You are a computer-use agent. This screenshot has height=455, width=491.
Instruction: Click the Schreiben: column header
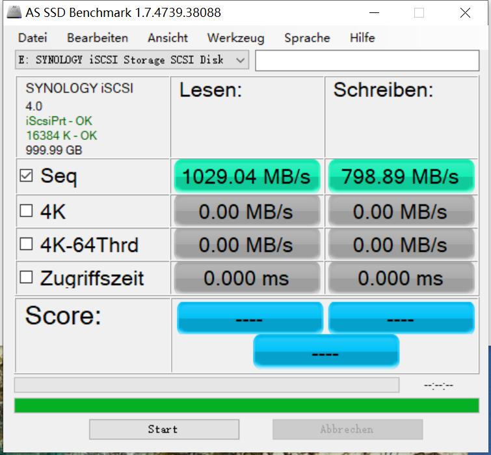(x=383, y=90)
